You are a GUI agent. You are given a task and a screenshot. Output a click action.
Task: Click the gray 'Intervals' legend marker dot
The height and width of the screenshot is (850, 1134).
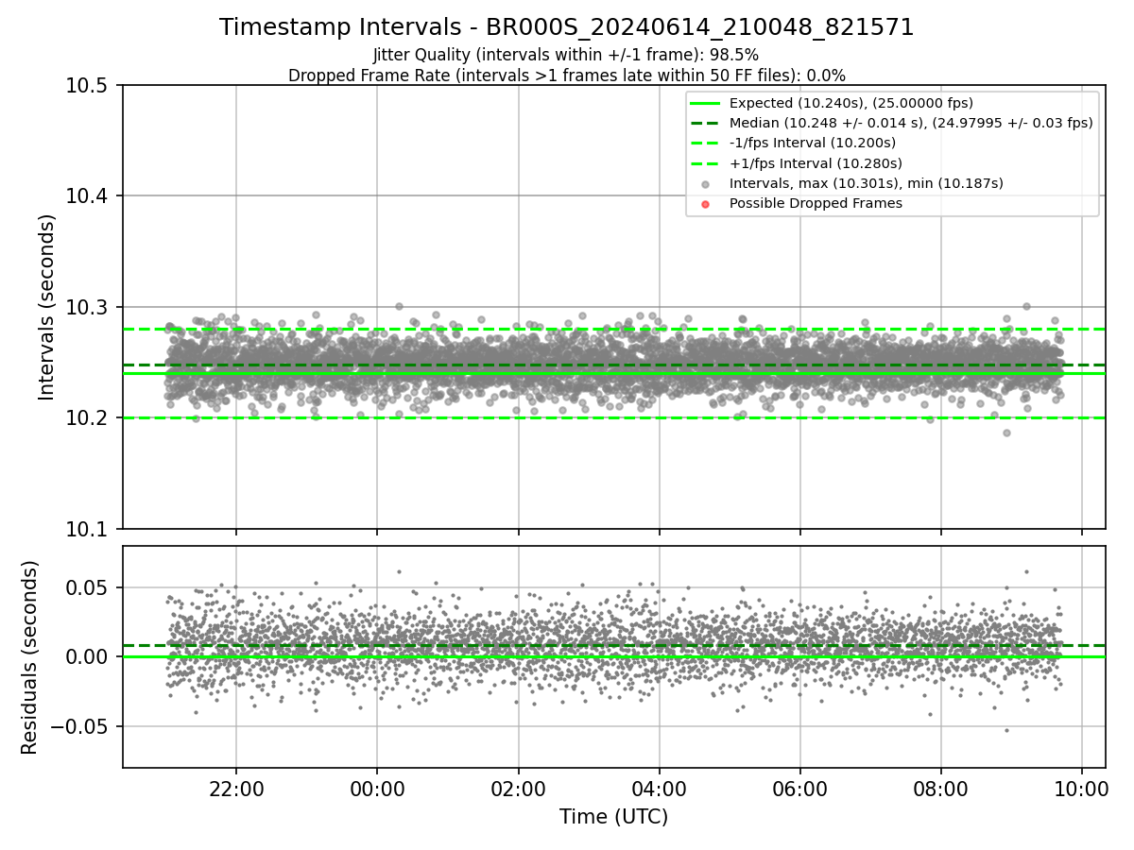(706, 183)
